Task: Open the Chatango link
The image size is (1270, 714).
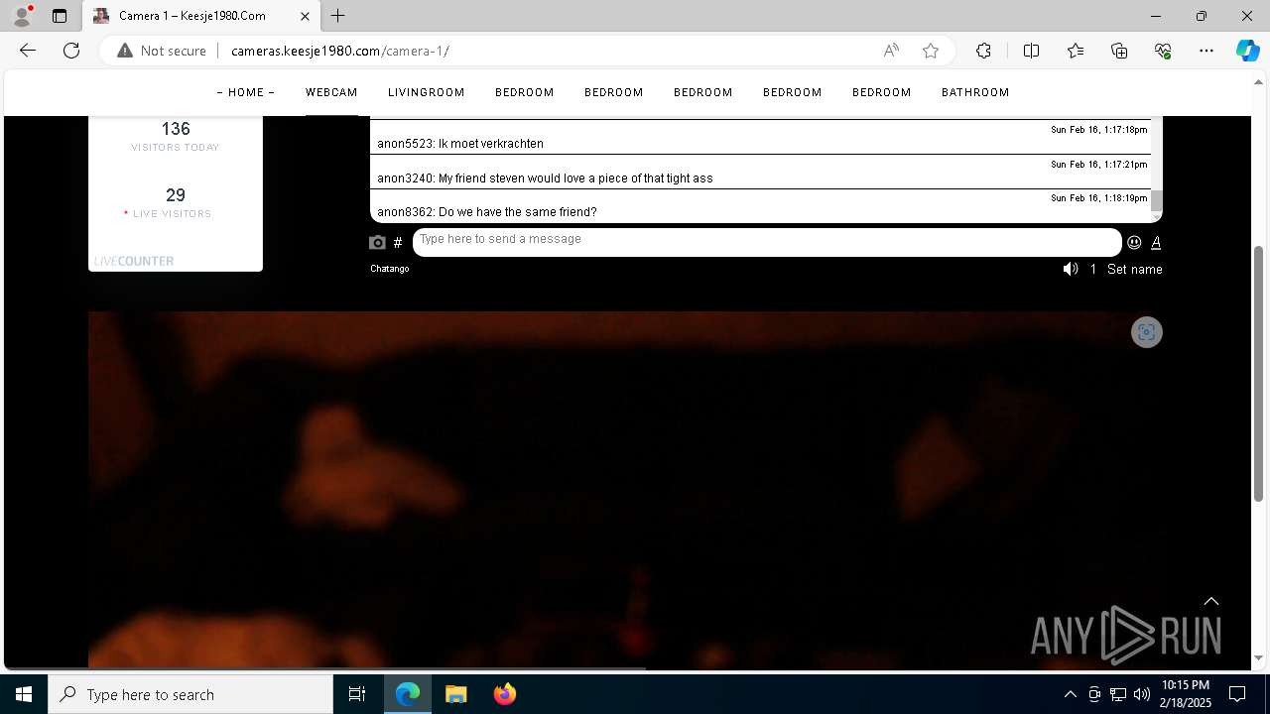Action: pyautogui.click(x=390, y=269)
